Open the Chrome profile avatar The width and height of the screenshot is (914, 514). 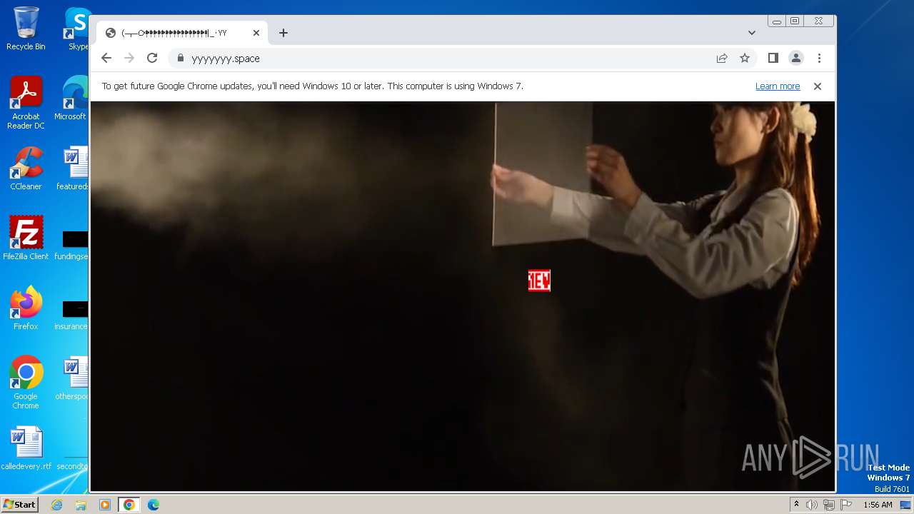[795, 58]
